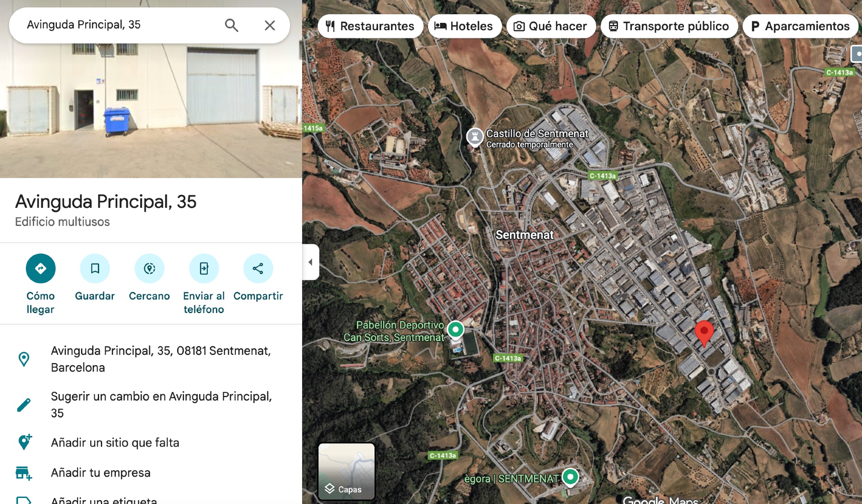Open the Cercano nearby search icon

click(149, 269)
